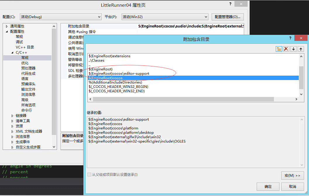This screenshot has width=309, height=196.
Task: Collapse the C/C++ tree node
Action: pyautogui.click(x=12, y=53)
